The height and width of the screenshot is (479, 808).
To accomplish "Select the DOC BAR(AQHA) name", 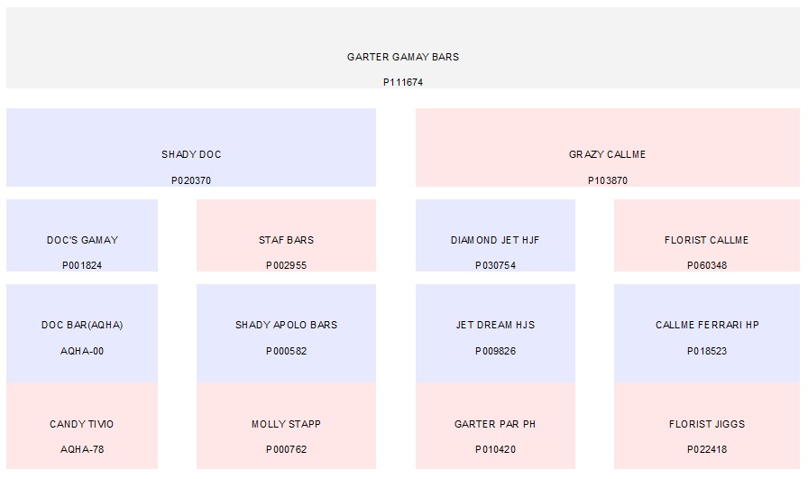I will [x=82, y=326].
